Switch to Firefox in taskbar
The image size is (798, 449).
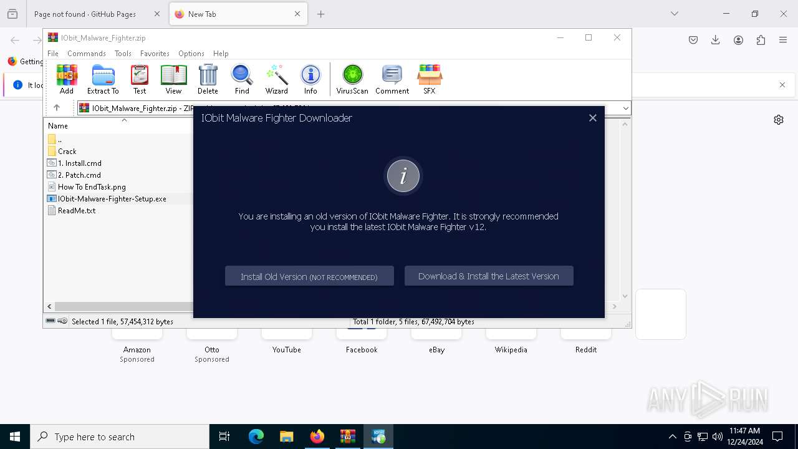coord(317,437)
